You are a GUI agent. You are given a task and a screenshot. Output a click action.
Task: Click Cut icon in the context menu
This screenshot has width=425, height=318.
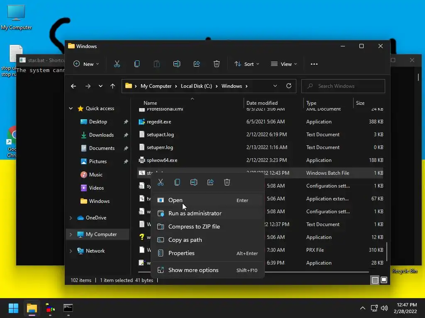point(161,182)
